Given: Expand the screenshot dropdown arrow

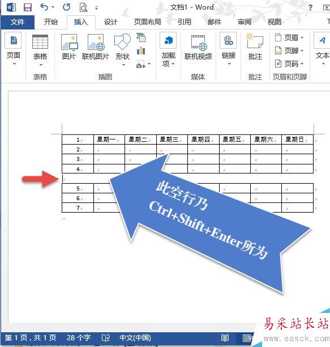Looking at the screenshot, I should [149, 64].
